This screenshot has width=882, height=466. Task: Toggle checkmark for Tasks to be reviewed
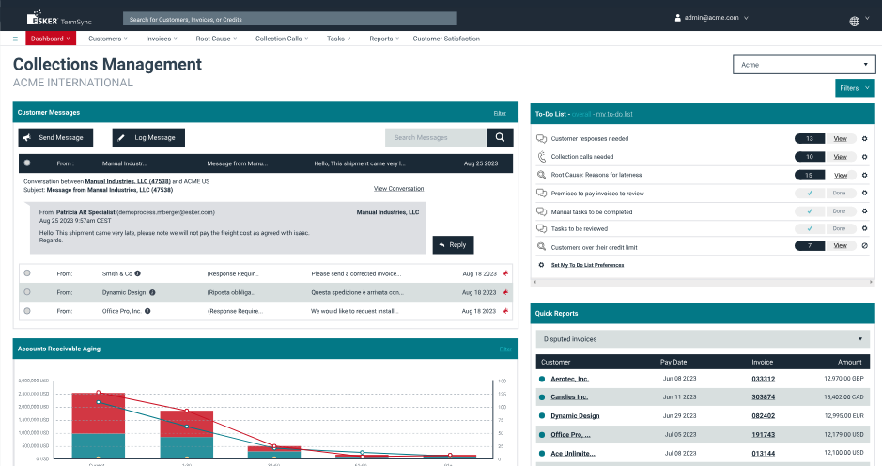pyautogui.click(x=810, y=228)
